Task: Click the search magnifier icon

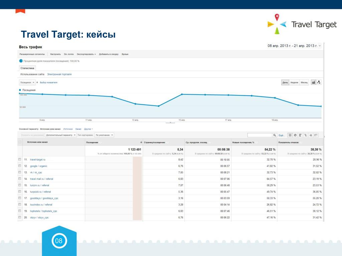Action: pos(275,135)
